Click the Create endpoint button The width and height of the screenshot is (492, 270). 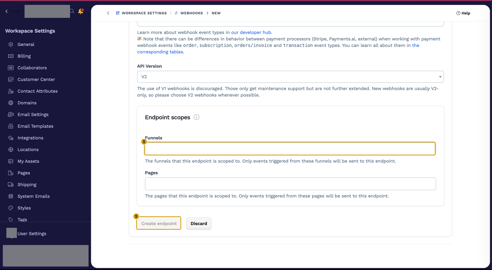coord(159,223)
